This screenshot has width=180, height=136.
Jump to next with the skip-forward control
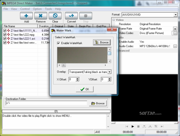(162, 127)
